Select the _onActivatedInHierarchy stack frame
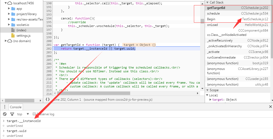The width and height of the screenshot is (273, 139). pyautogui.click(x=238, y=46)
